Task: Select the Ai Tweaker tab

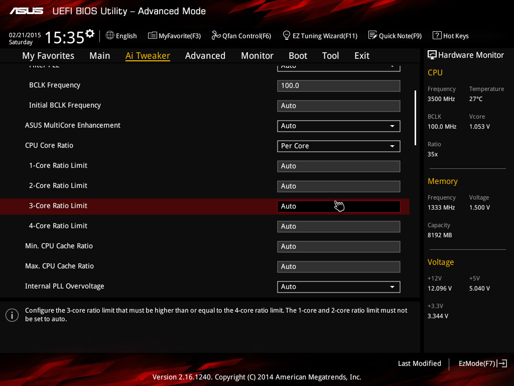Action: pyautogui.click(x=148, y=56)
